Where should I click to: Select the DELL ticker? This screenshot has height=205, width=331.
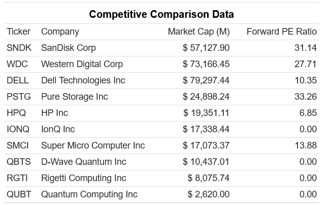(x=17, y=80)
